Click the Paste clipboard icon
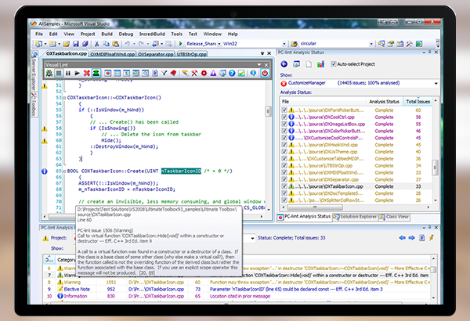Viewport: 470px width, 321px height. (x=115, y=44)
